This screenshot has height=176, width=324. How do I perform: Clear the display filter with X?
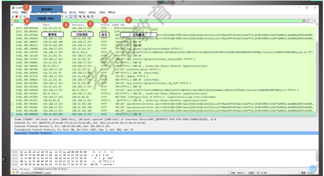[304, 21]
